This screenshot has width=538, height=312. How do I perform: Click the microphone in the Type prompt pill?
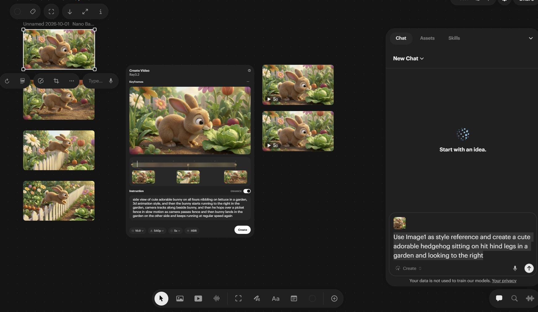(x=111, y=81)
